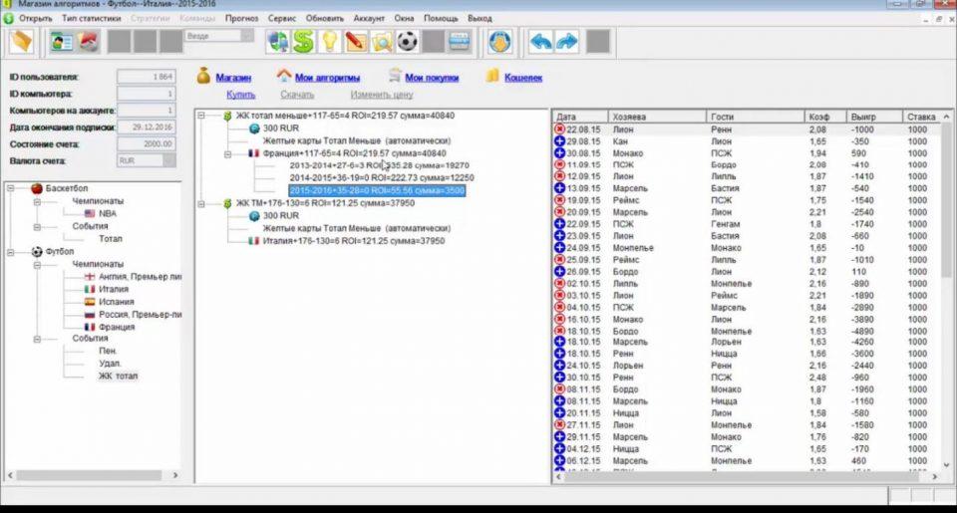This screenshot has height=513, width=957.
Task: Click the magnifier search toolbar icon
Action: 381,42
